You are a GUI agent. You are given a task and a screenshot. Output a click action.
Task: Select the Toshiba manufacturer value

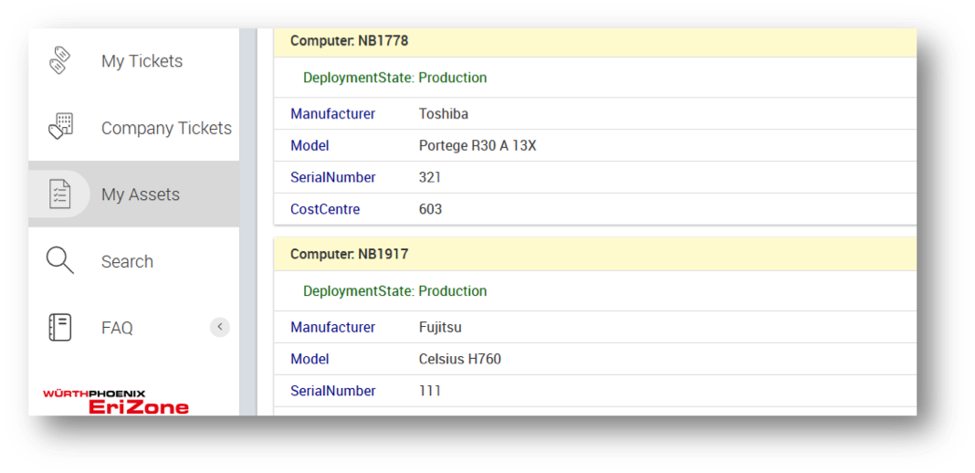[444, 114]
